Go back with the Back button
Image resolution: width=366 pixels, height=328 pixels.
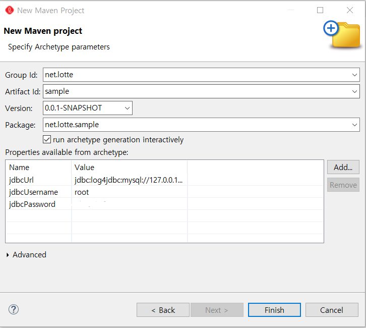(x=163, y=310)
